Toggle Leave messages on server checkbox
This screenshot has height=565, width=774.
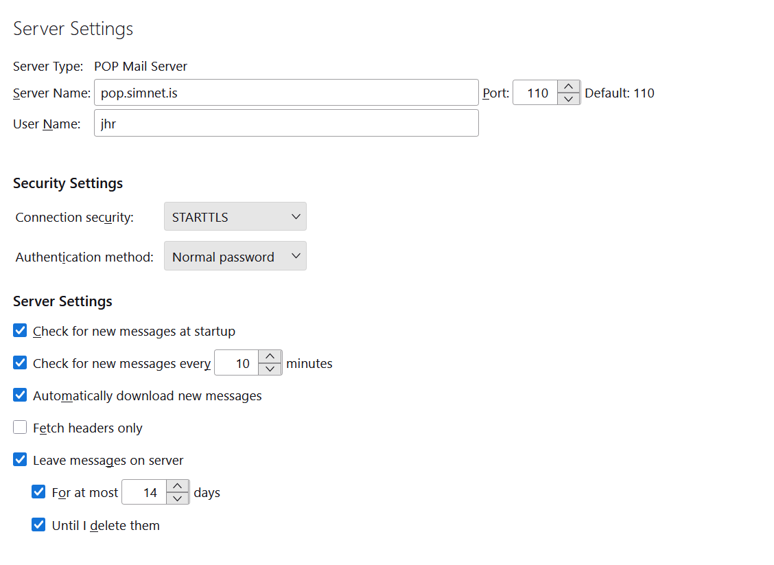[21, 460]
